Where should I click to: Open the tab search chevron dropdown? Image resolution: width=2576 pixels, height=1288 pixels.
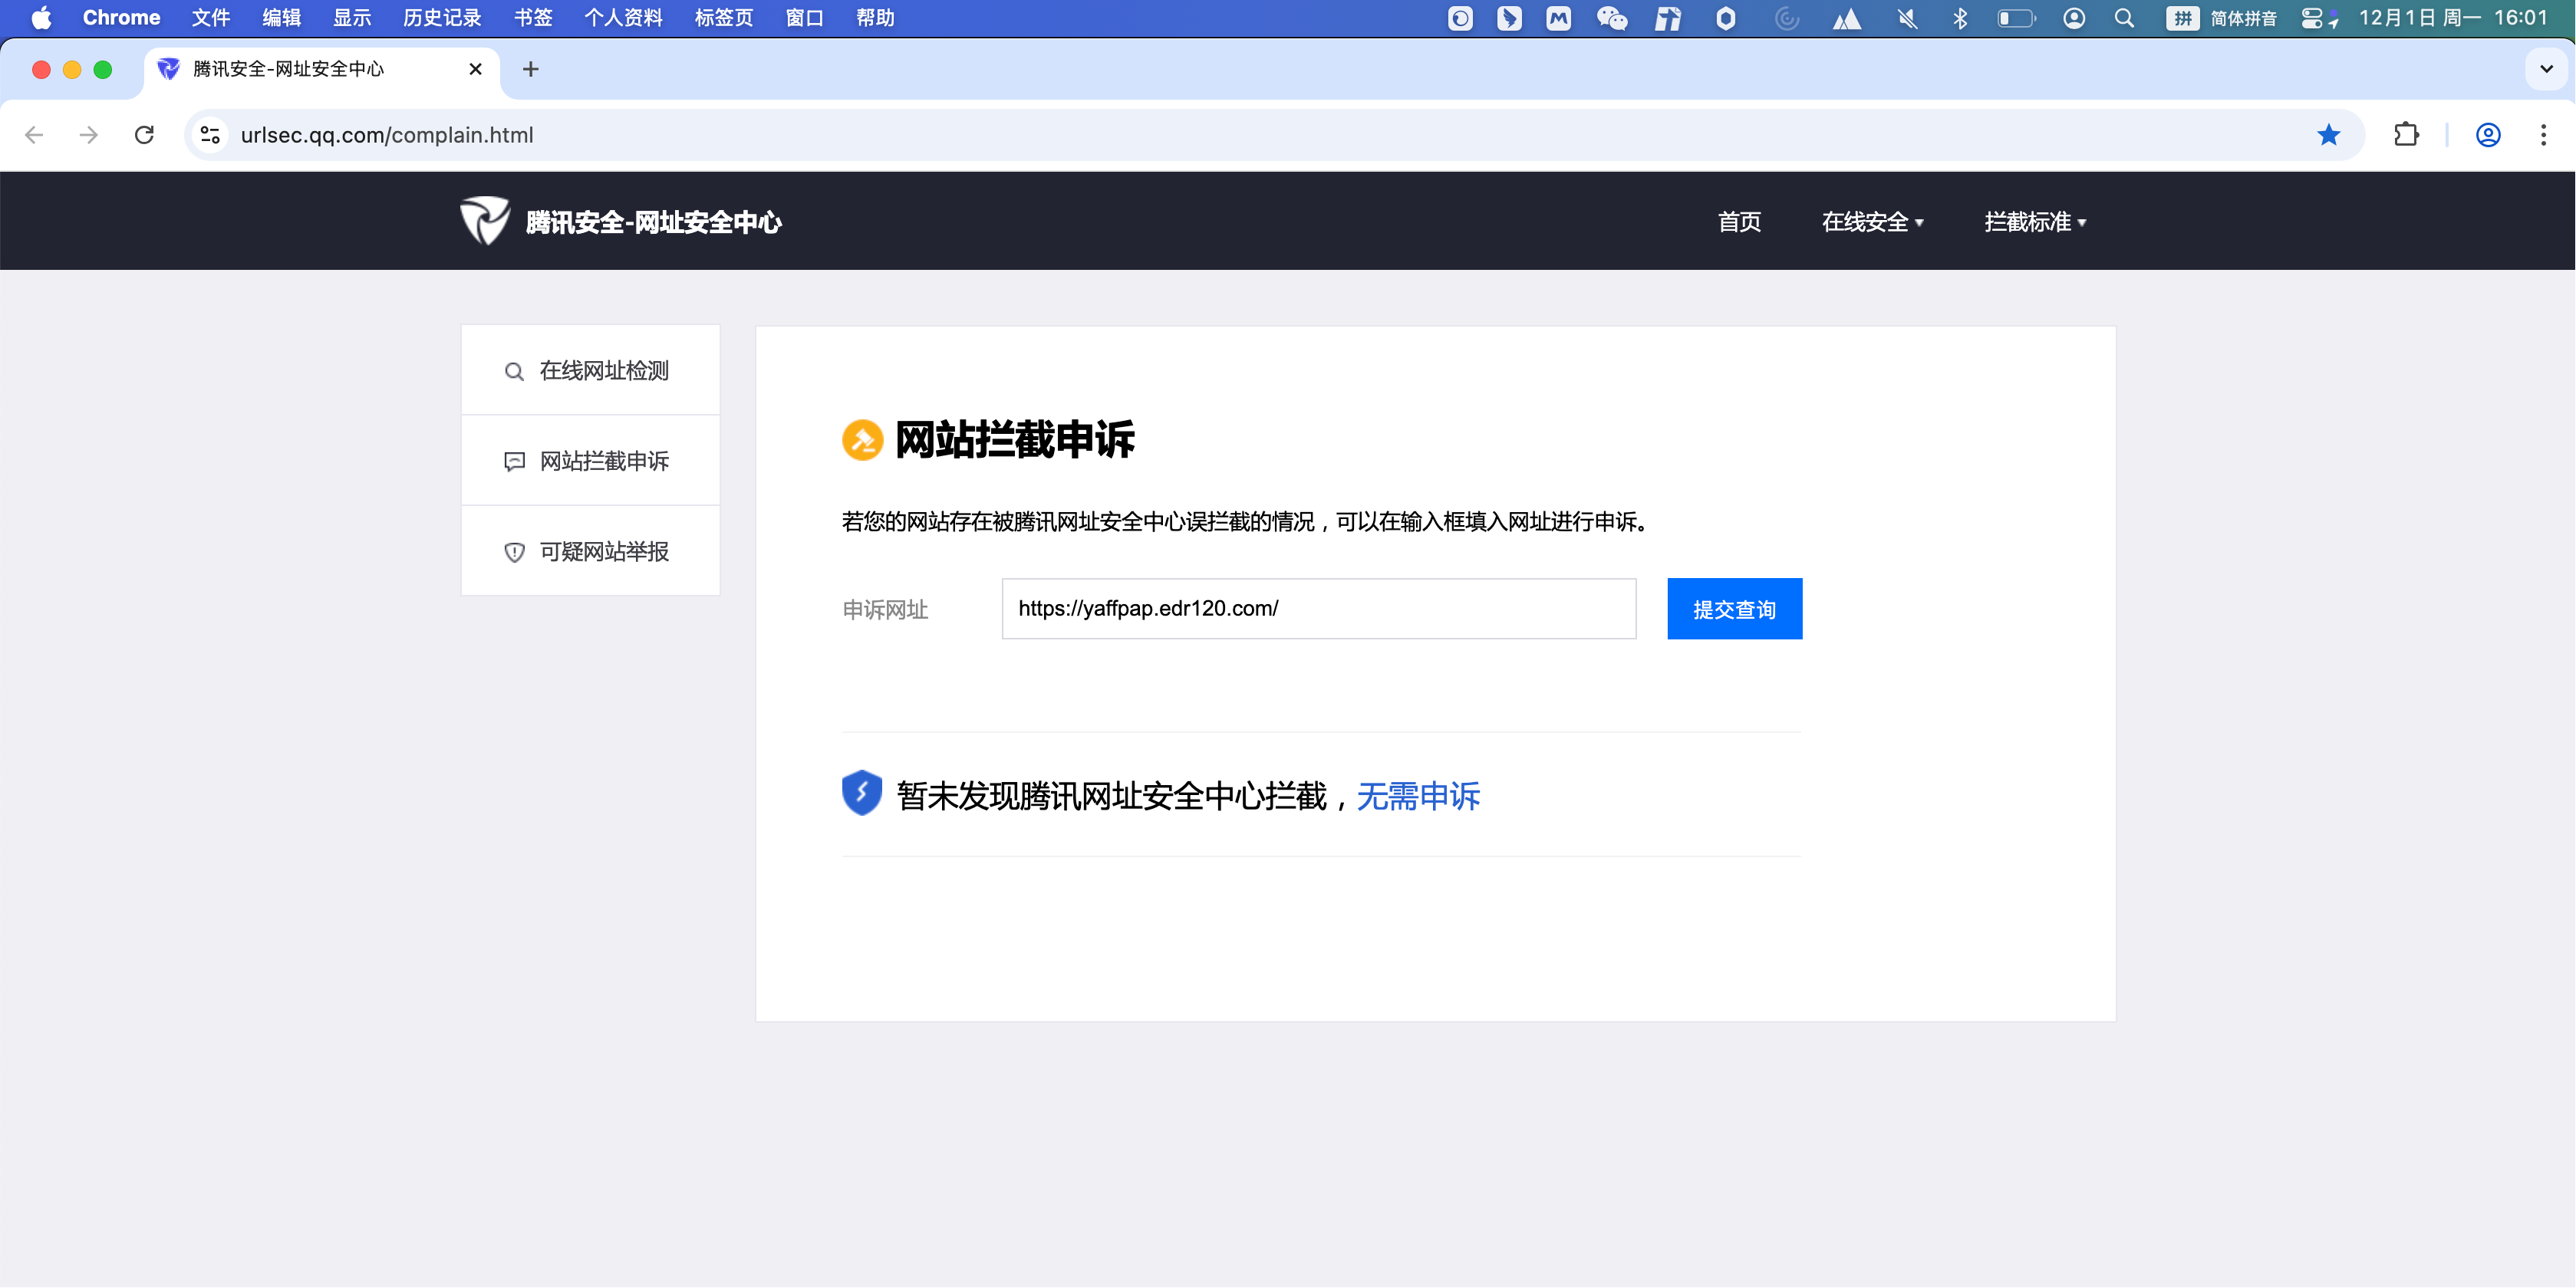tap(2546, 69)
